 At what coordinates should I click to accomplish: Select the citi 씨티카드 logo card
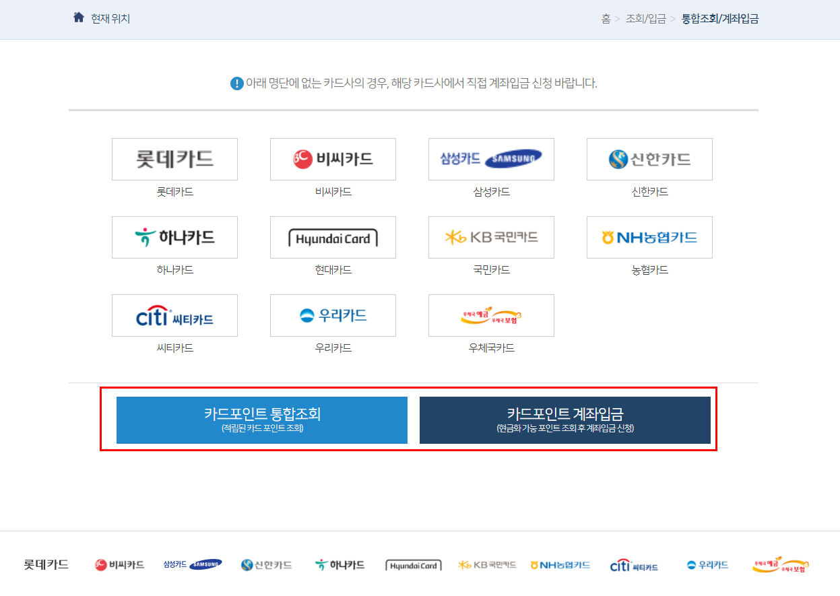tap(174, 315)
